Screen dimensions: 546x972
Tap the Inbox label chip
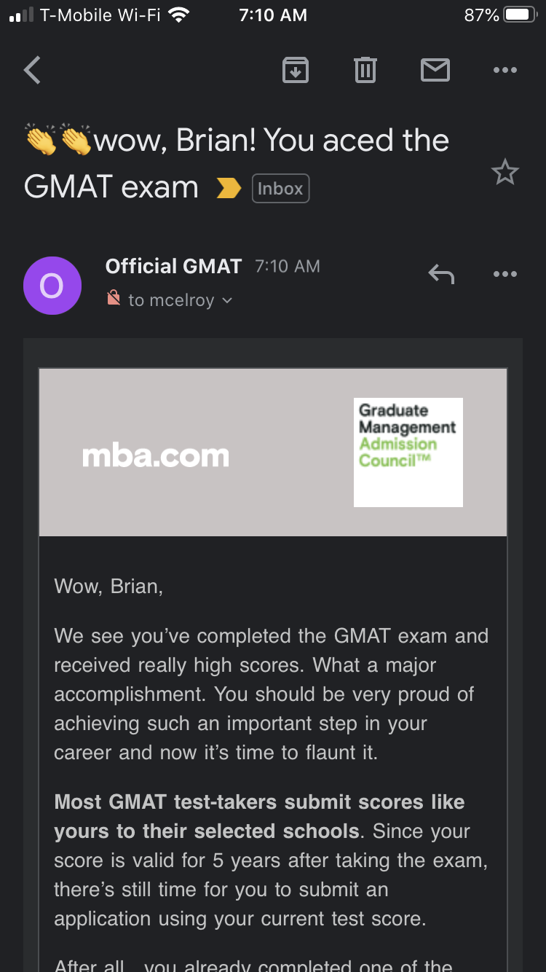click(280, 189)
